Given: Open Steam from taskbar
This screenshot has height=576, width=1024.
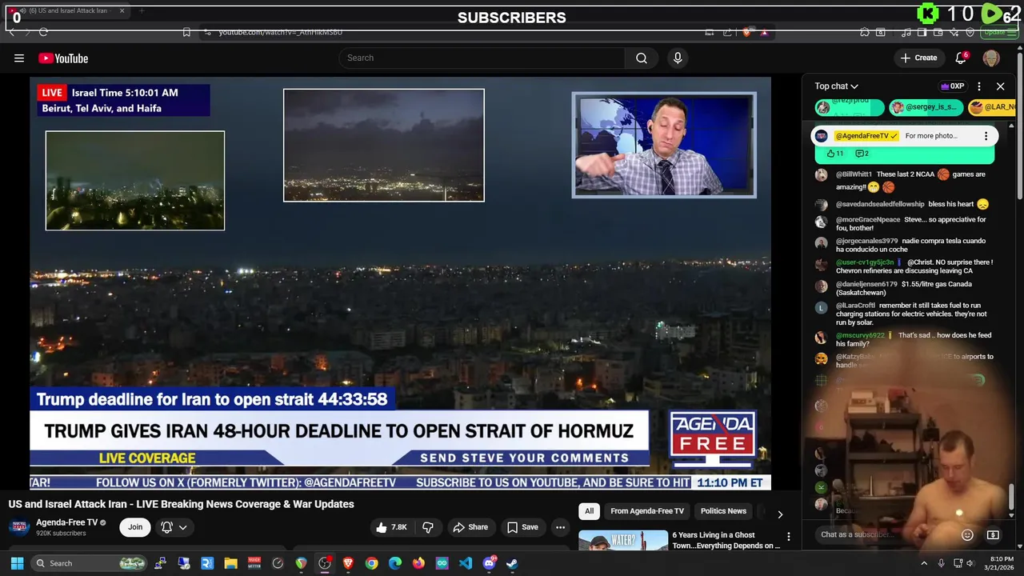Looking at the screenshot, I should 512,563.
